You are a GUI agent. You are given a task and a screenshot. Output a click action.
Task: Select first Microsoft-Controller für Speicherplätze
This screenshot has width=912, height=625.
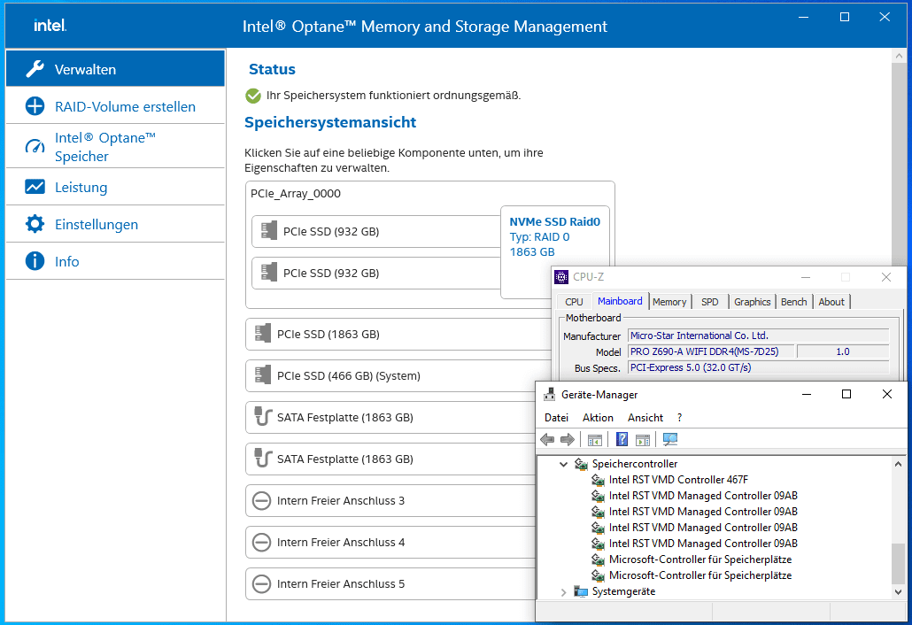pyautogui.click(x=699, y=559)
